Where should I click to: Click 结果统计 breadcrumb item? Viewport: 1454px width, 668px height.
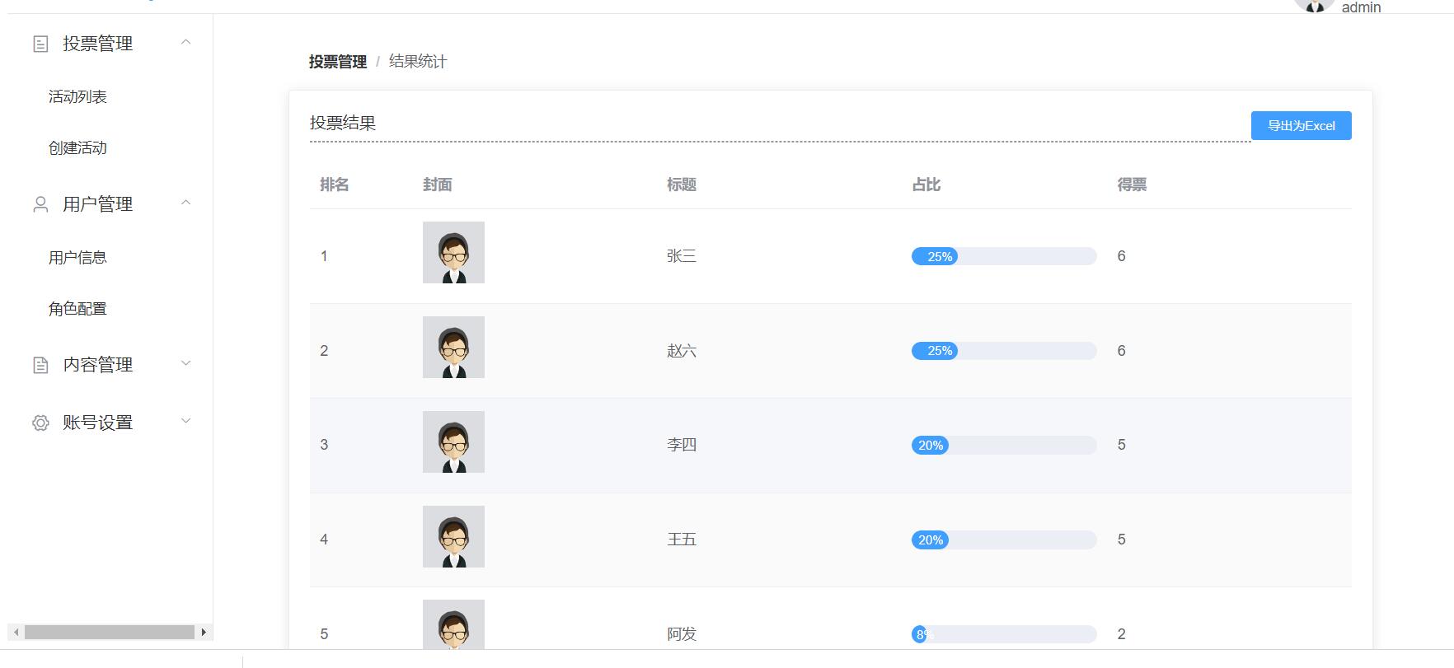click(418, 62)
